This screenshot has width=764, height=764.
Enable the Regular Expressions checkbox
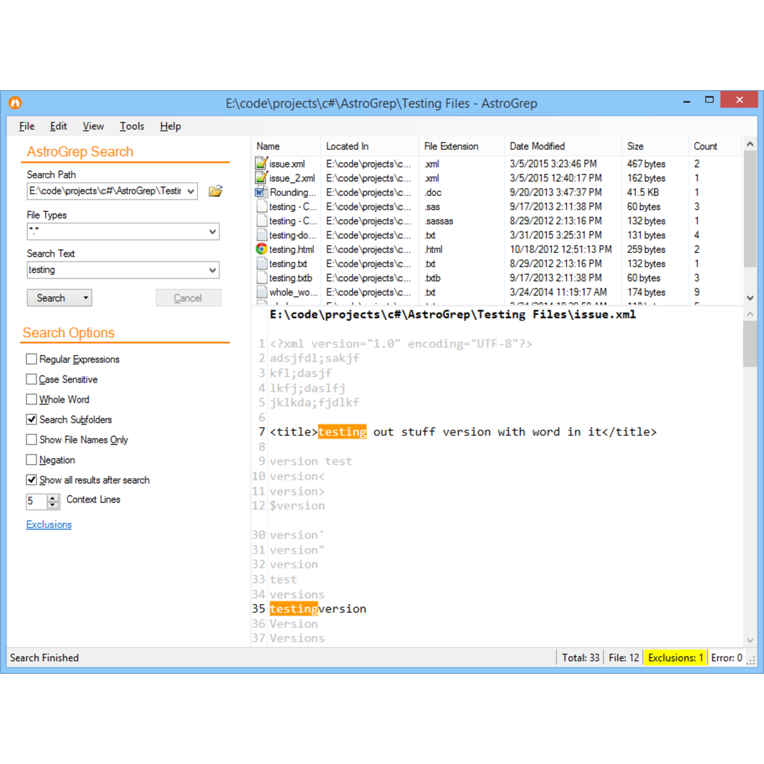tap(32, 359)
